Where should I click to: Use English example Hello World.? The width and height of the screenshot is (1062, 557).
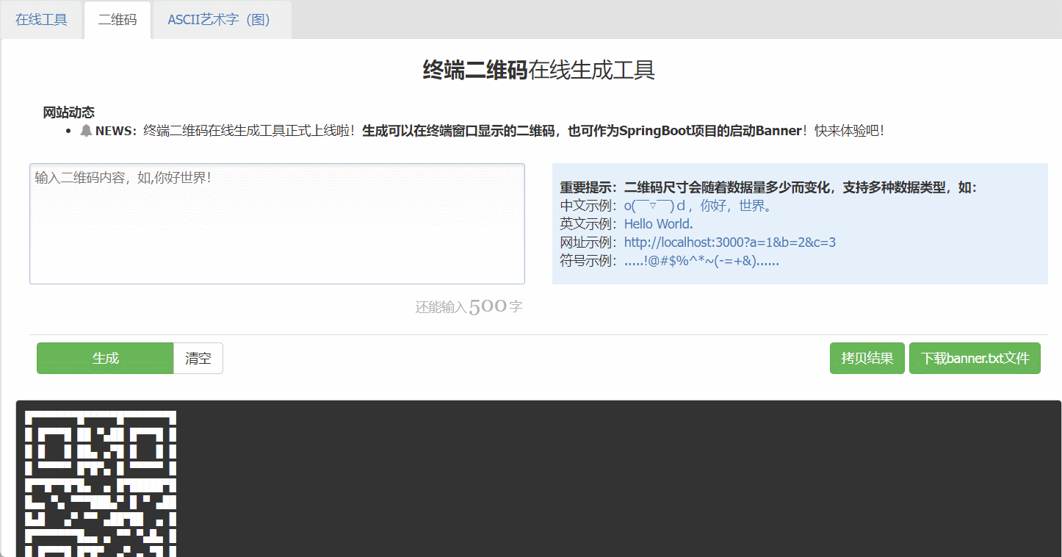659,224
